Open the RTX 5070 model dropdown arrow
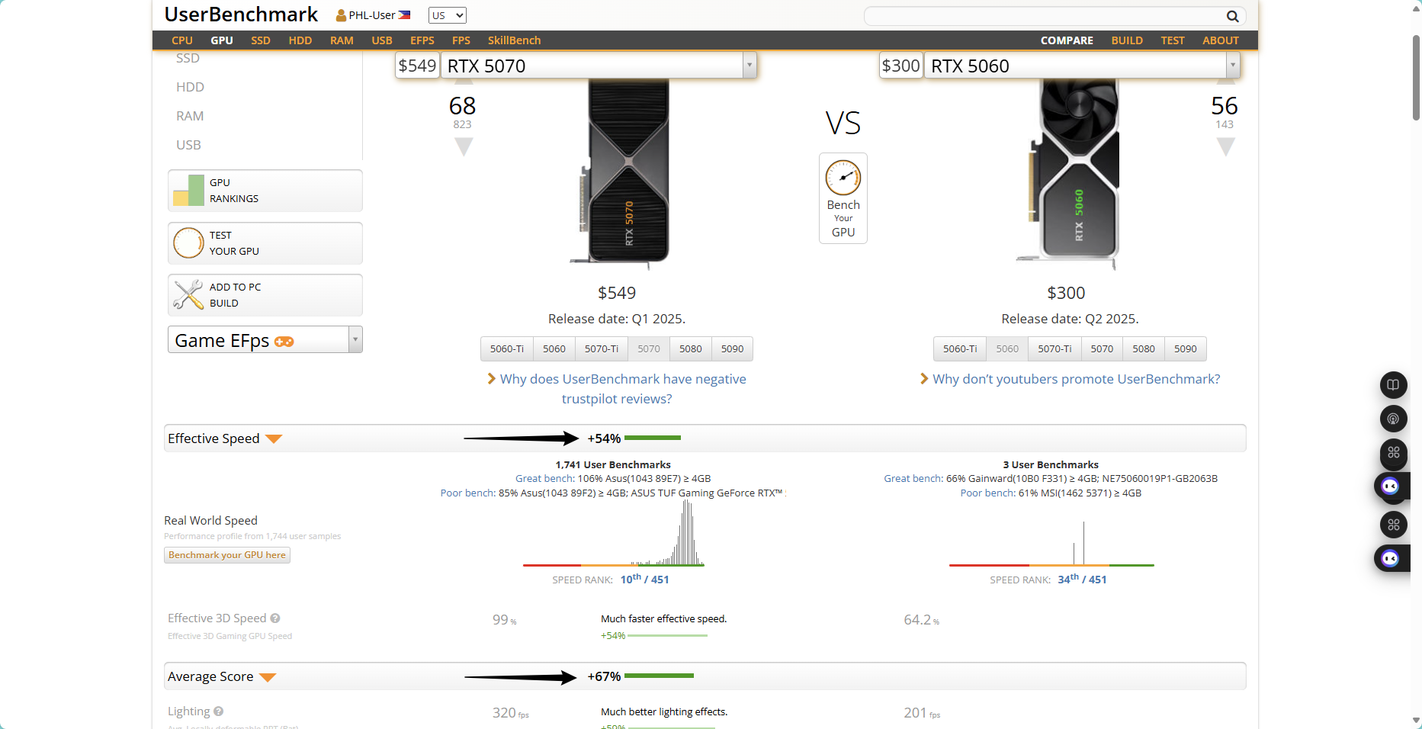Viewport: 1422px width, 729px height. coord(750,66)
